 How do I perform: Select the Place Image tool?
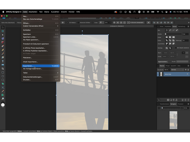coord(3,65)
